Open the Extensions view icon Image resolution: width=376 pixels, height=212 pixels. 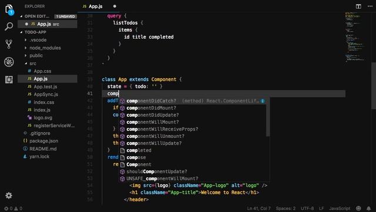click(9, 79)
